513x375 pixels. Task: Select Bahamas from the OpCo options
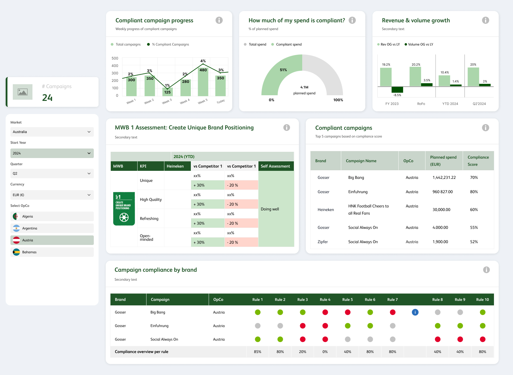click(52, 252)
